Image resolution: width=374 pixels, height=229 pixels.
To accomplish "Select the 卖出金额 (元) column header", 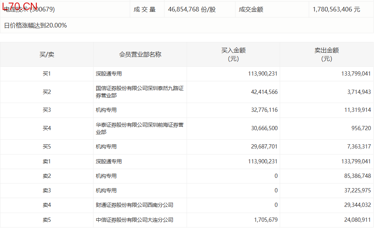I will [326, 55].
